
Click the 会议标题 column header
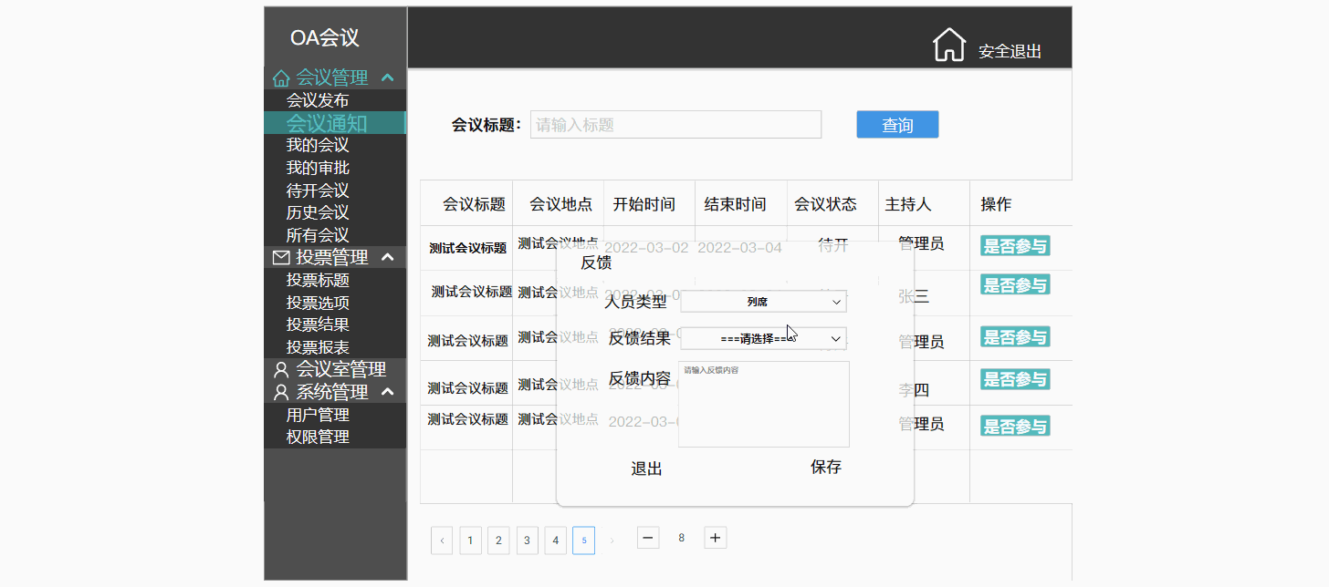pyautogui.click(x=474, y=204)
